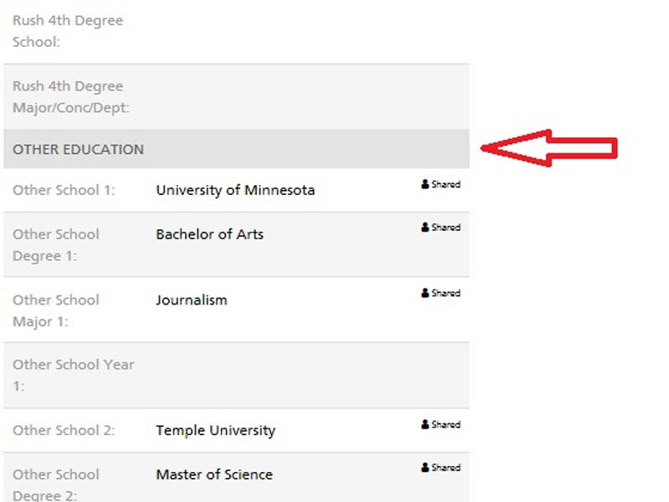Select the 'Other School Degree 2:' label
The image size is (669, 502).
coord(56,485)
